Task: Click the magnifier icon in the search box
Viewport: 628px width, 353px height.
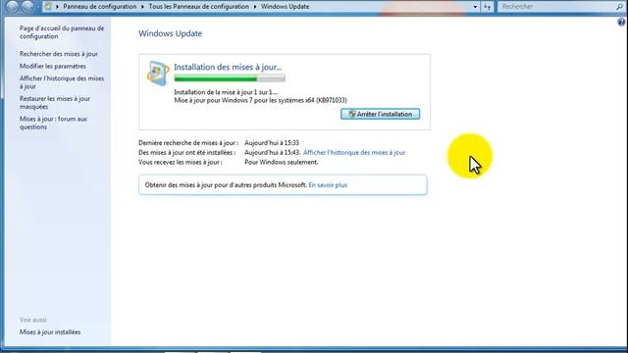Action: [x=619, y=7]
